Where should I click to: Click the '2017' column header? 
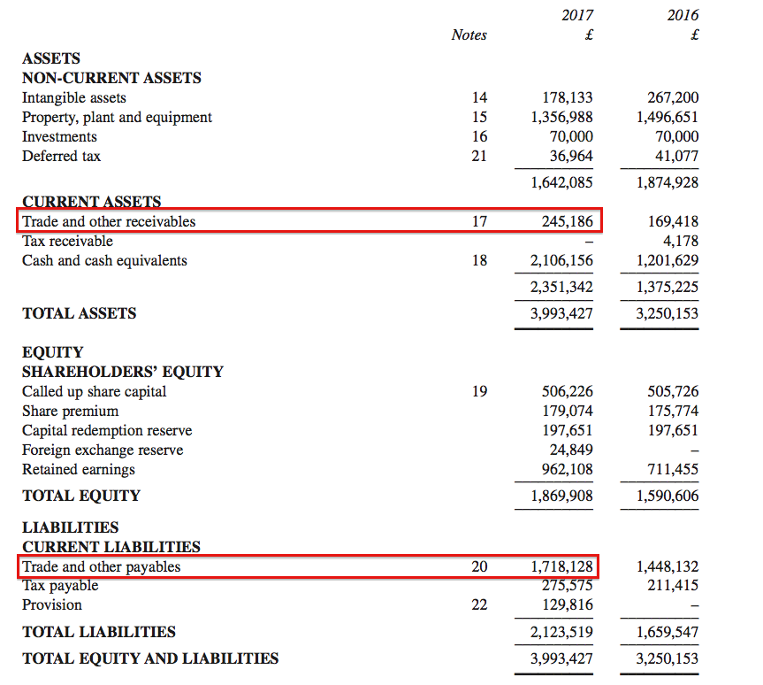(x=577, y=16)
